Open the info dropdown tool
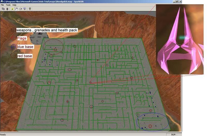The width and height of the screenshot is (207, 136). [25, 9]
